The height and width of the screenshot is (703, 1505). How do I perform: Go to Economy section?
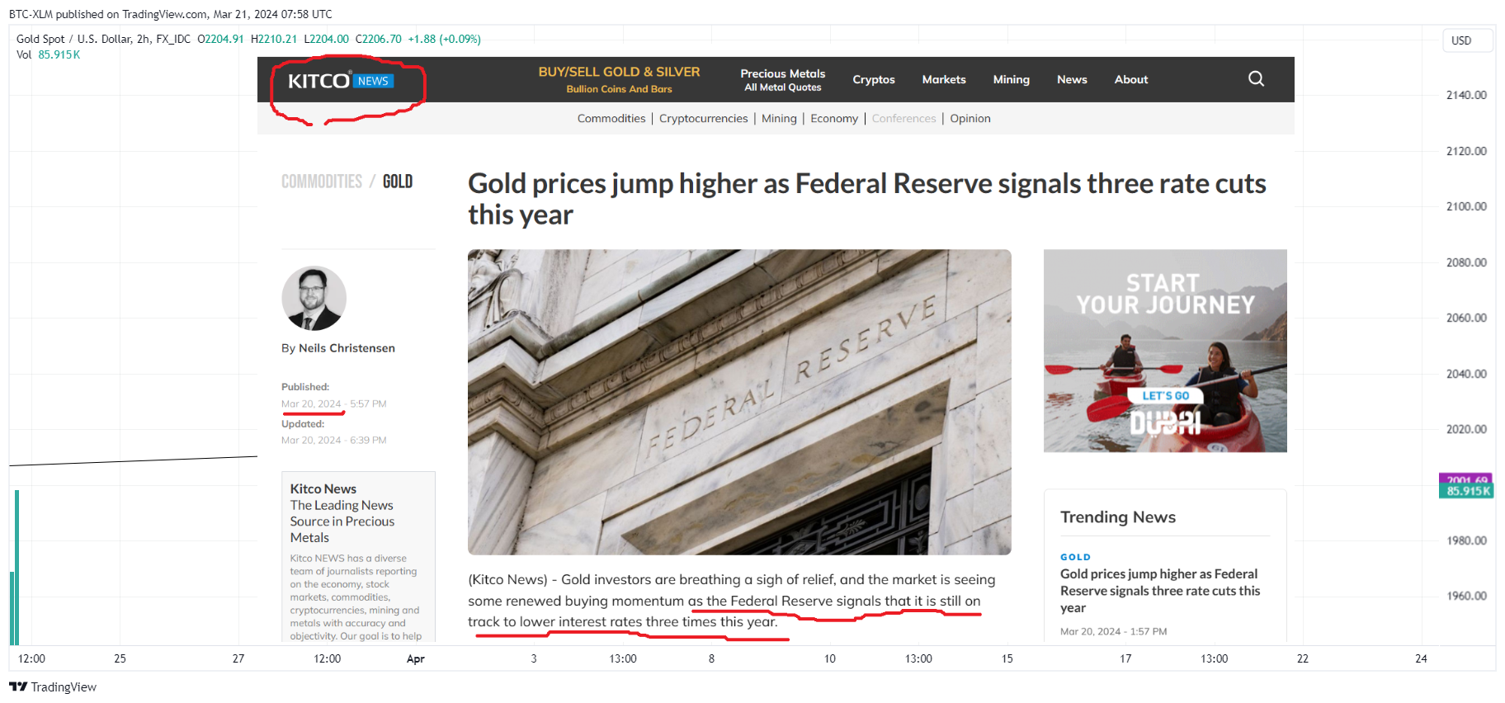click(834, 118)
